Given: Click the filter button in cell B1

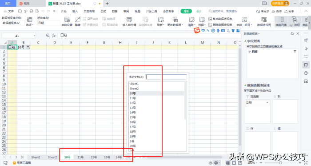Looking at the screenshot, I should tap(28, 47).
